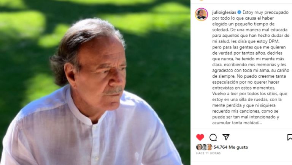This screenshot has height=165, width=292.
Task: Open comments with speech bubble icon
Action: (x=213, y=137)
